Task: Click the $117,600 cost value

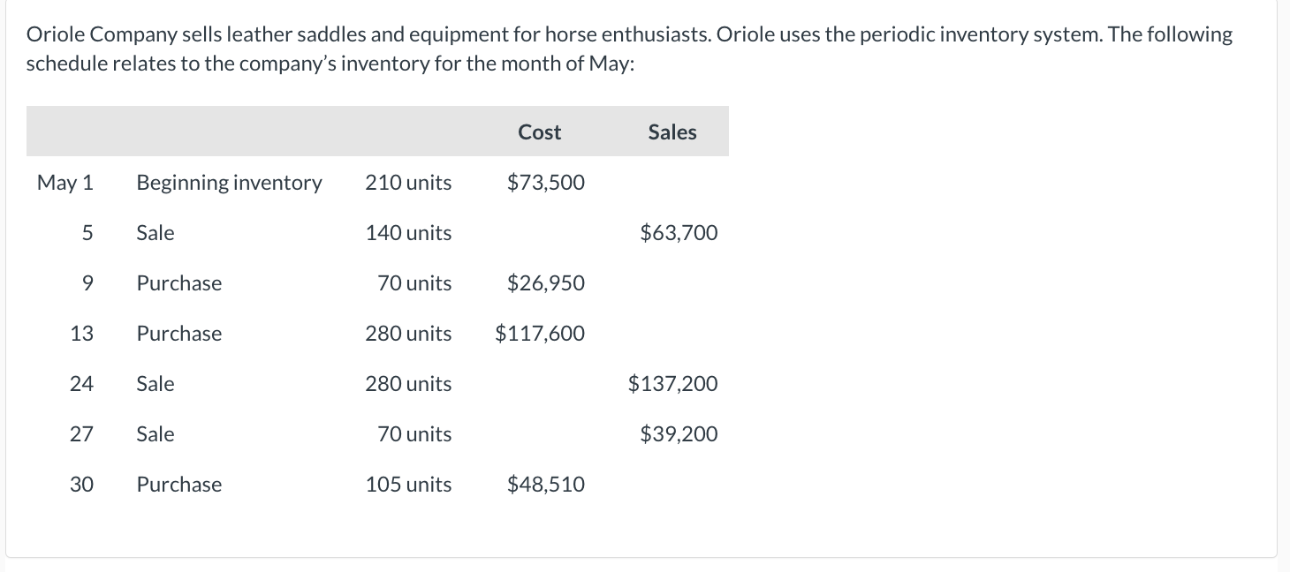Action: click(539, 334)
